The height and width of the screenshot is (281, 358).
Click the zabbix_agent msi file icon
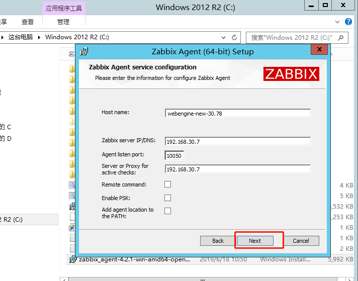coord(72,259)
